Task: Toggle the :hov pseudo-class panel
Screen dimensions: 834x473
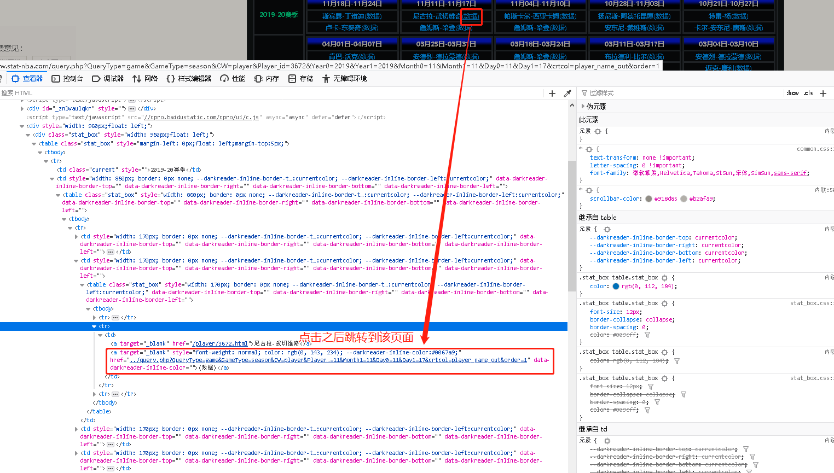Action: [792, 94]
